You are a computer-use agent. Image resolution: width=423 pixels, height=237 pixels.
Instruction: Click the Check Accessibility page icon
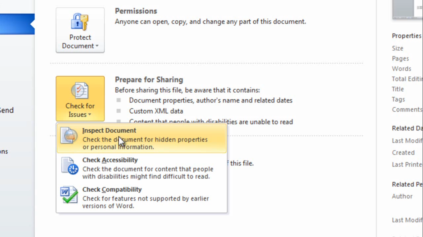pyautogui.click(x=69, y=166)
